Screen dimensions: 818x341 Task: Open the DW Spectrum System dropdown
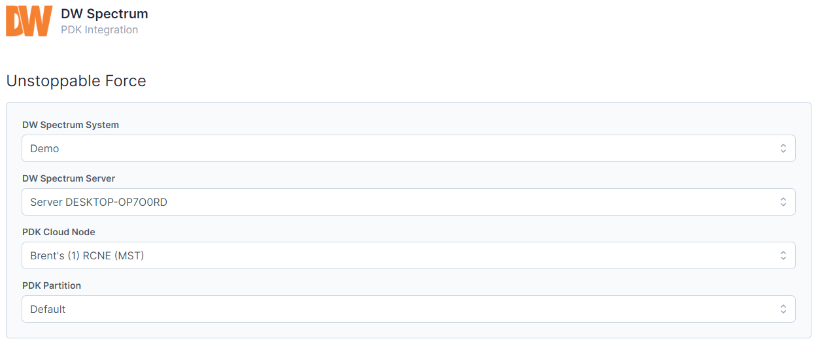(408, 148)
